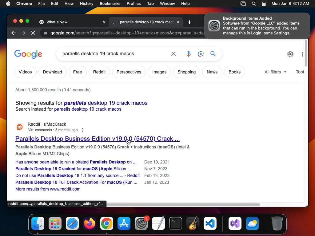Open 'Do not use Parallels Desktop 18.1.1' link
Screen dimensions: 315x236
[x=77, y=175]
